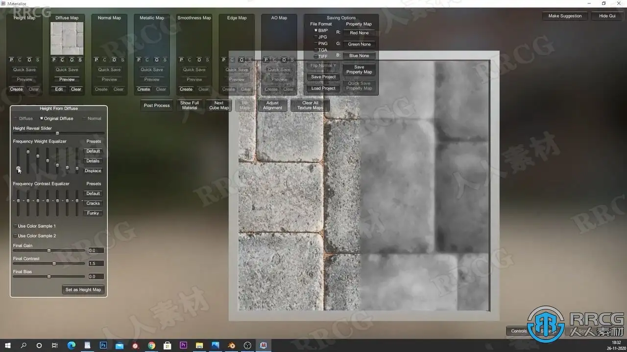Screen dimensions: 627x352
Task: Click the Diffuse Map save (S) button
Action: click(80, 60)
